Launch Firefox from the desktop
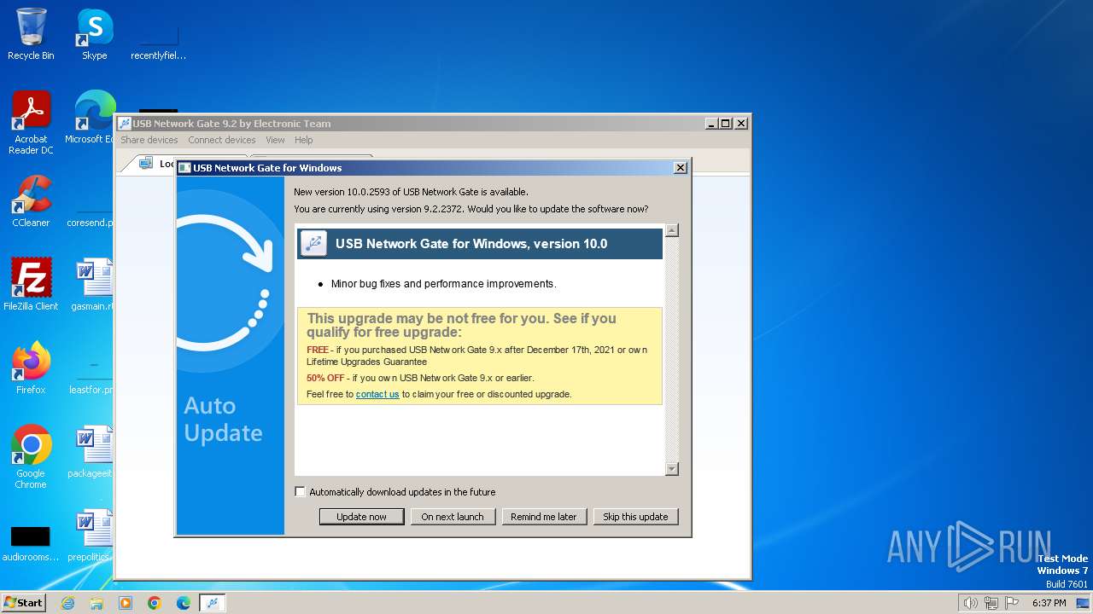 [x=31, y=368]
